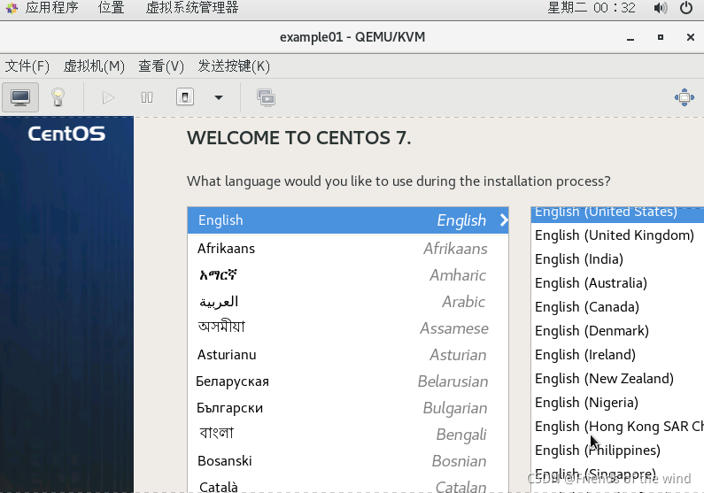
Task: Click the run virtual machine play icon
Action: 108,97
